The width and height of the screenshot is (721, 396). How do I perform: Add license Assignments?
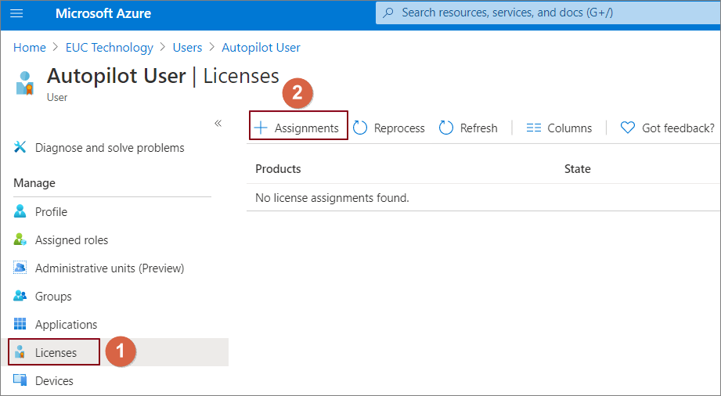tap(298, 125)
